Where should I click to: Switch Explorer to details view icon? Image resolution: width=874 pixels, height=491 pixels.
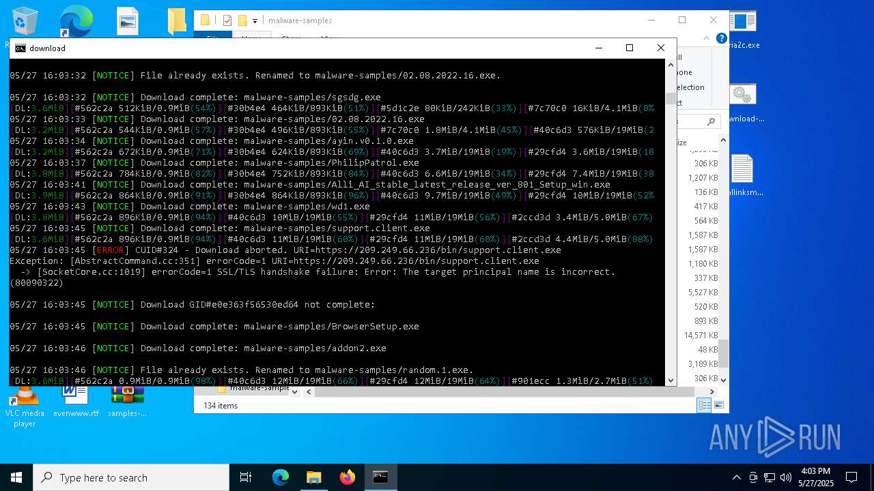click(x=703, y=405)
